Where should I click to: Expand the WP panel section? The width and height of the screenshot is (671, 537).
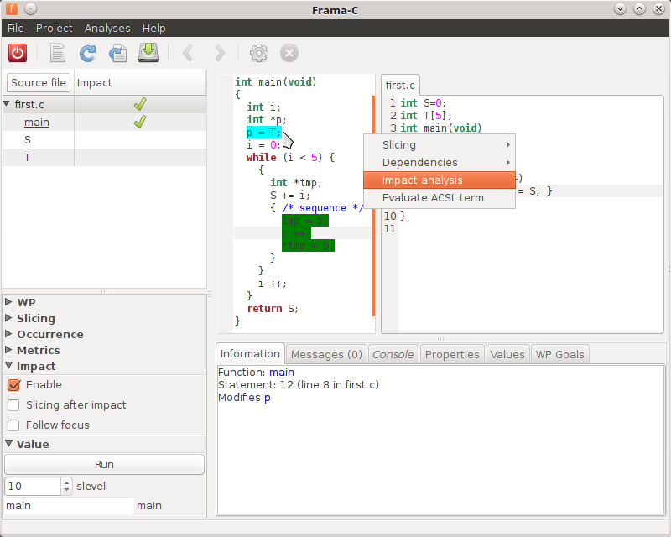8,302
